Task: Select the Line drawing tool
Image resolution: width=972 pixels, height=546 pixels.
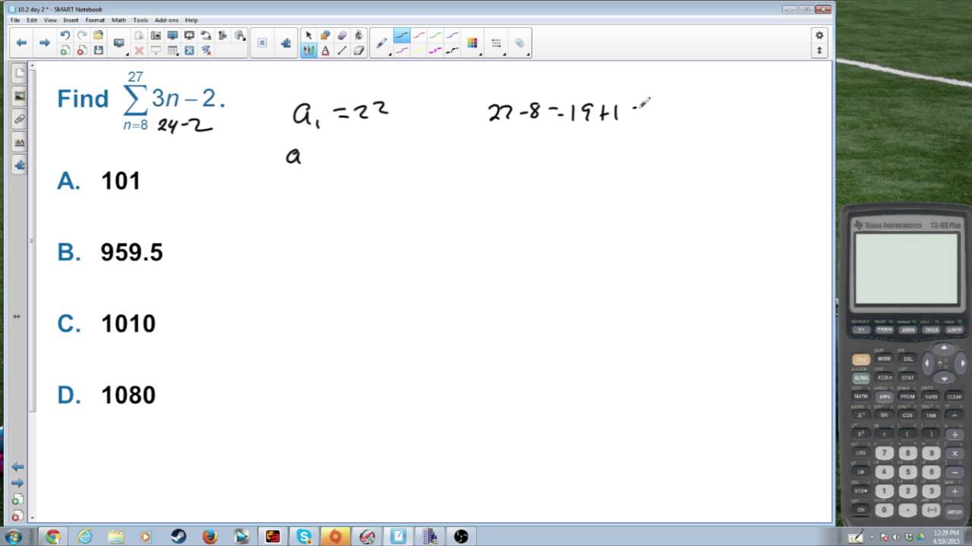Action: pos(342,50)
